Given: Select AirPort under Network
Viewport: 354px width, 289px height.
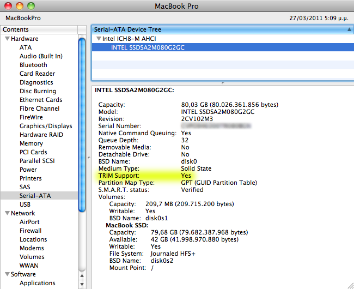Looking at the screenshot, I should click(29, 222).
